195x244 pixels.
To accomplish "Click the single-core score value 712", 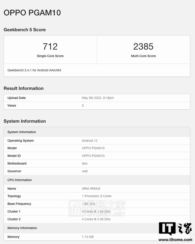I will (50, 46).
